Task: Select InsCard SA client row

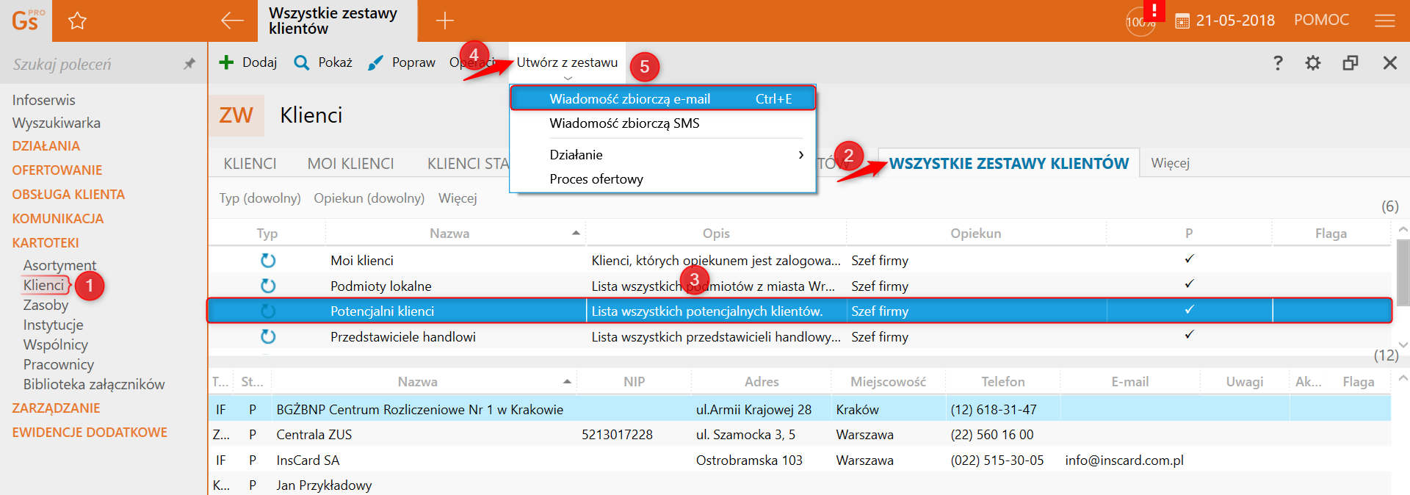Action: [799, 460]
